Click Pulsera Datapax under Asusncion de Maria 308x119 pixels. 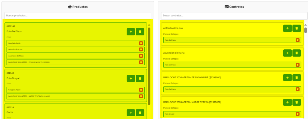click(x=171, y=59)
